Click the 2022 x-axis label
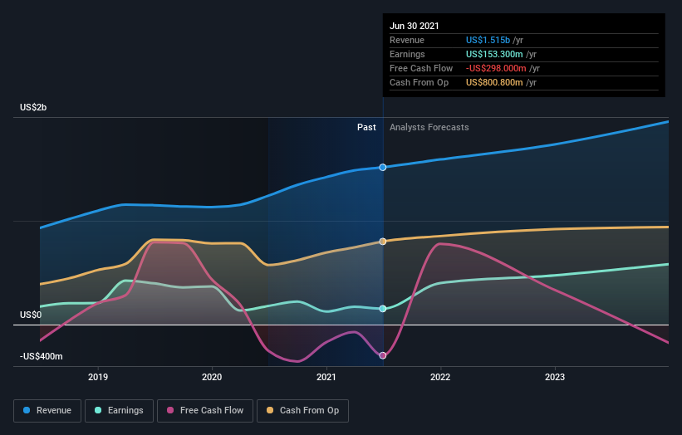The width and height of the screenshot is (682, 435). click(440, 377)
